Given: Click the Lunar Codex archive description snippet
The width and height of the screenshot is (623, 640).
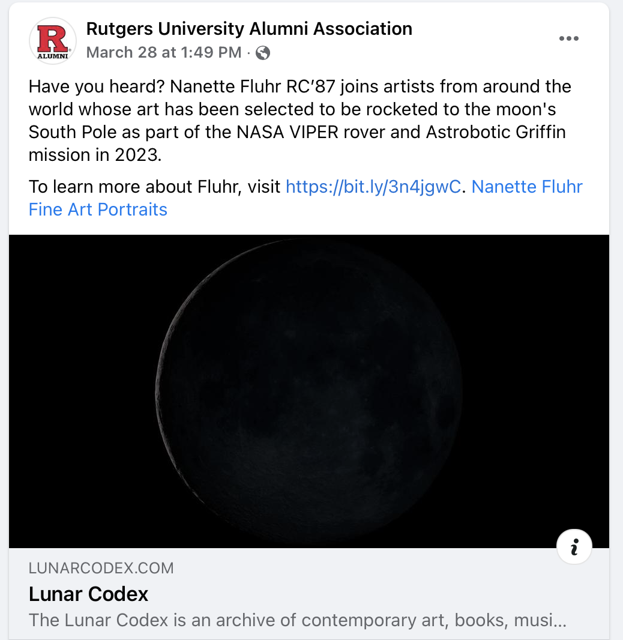Looking at the screenshot, I should [297, 620].
